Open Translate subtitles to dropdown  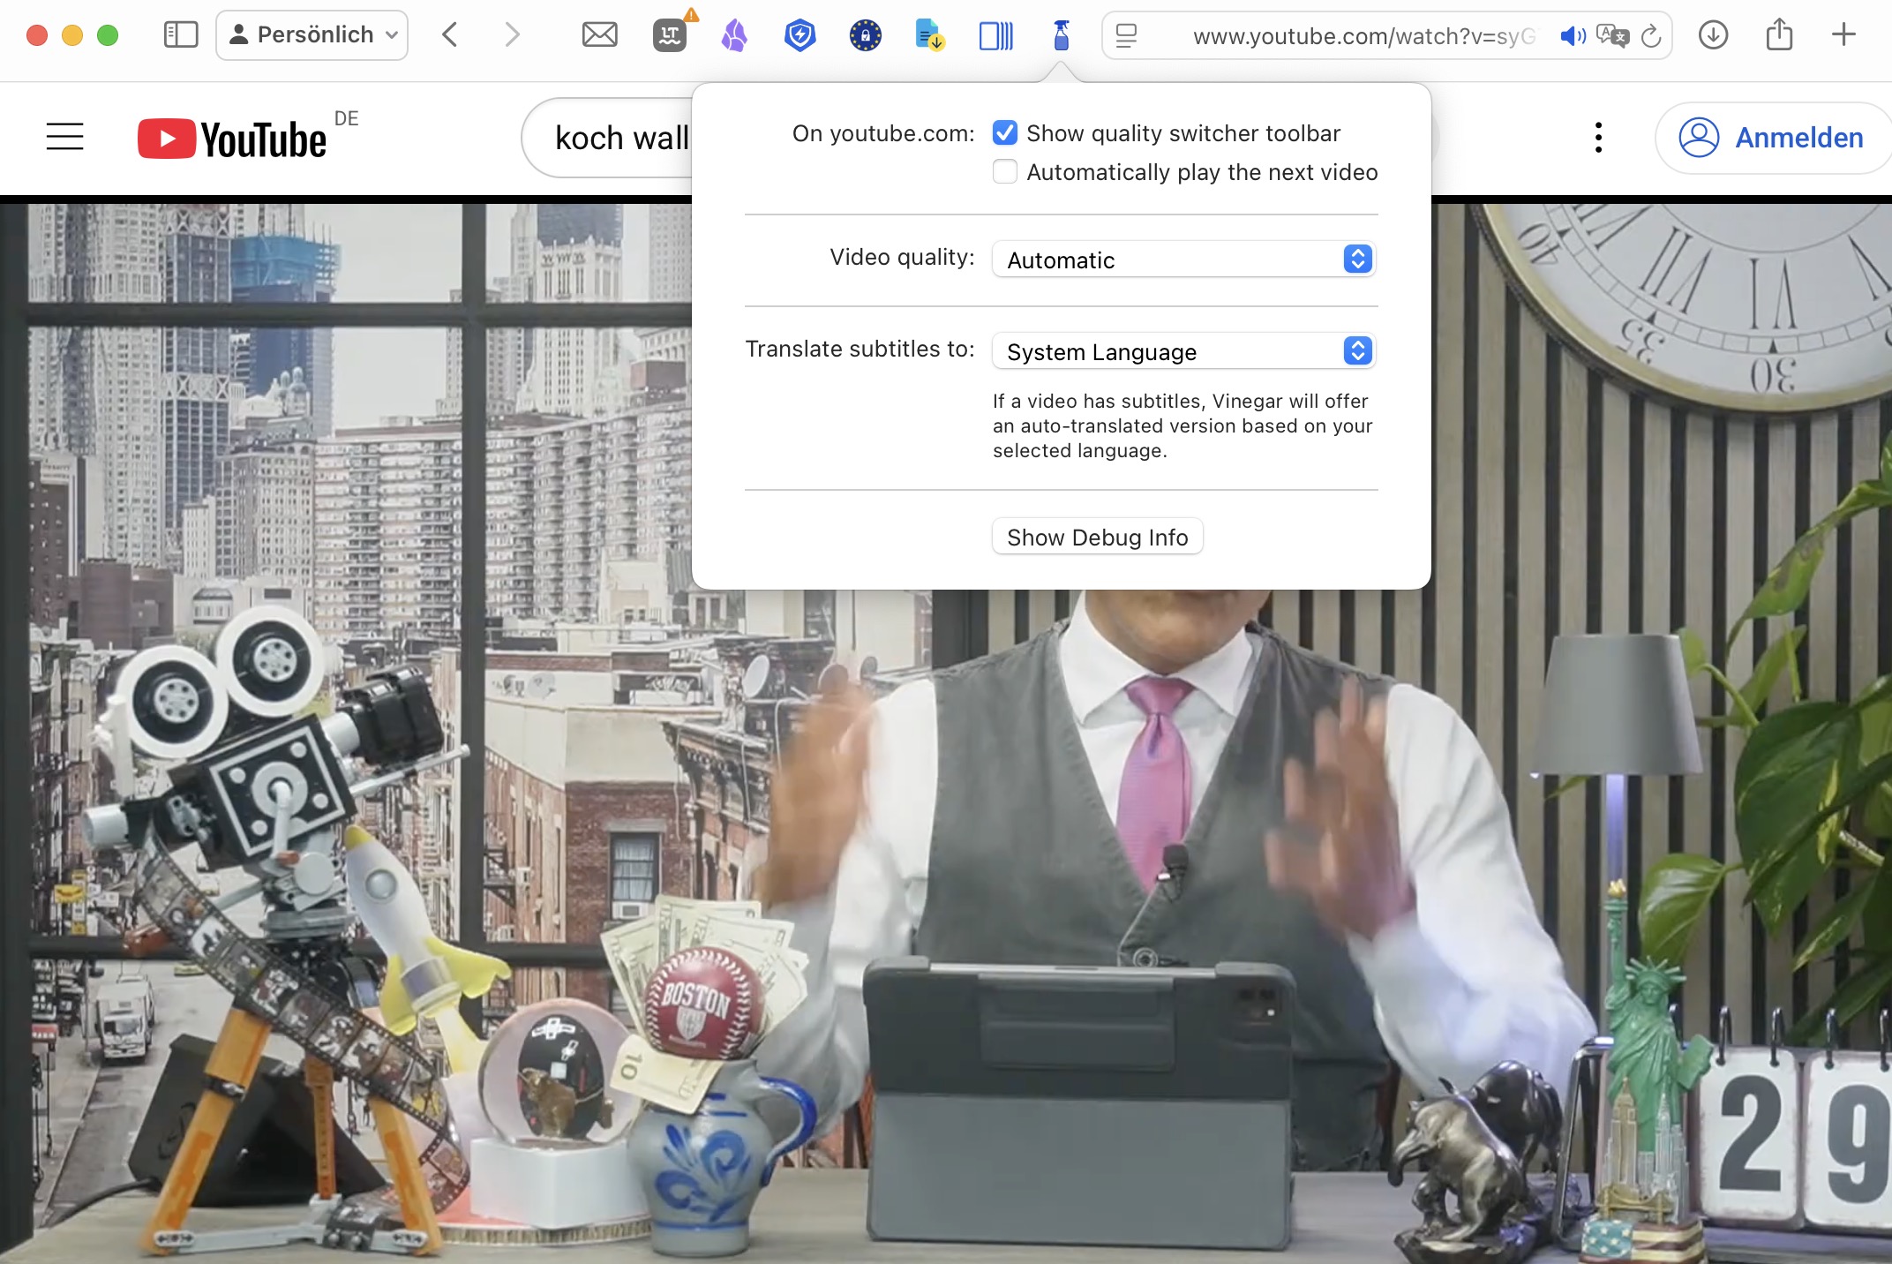tap(1183, 351)
